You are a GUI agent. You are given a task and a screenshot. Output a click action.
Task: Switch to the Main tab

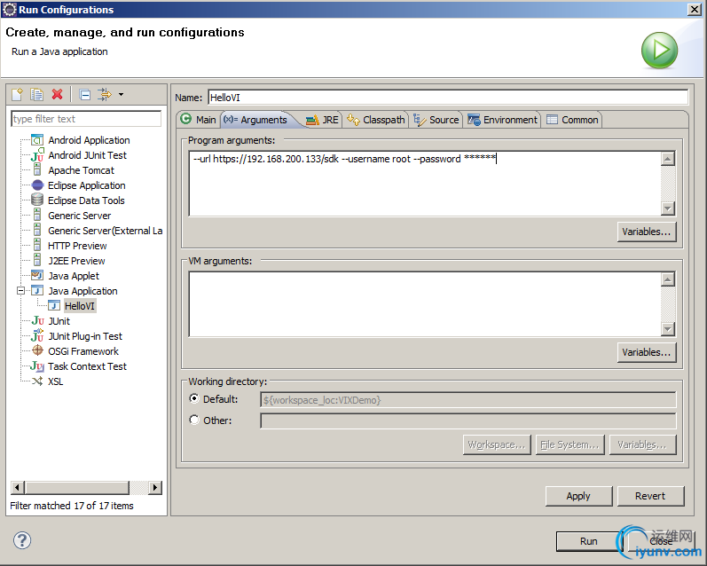click(198, 120)
